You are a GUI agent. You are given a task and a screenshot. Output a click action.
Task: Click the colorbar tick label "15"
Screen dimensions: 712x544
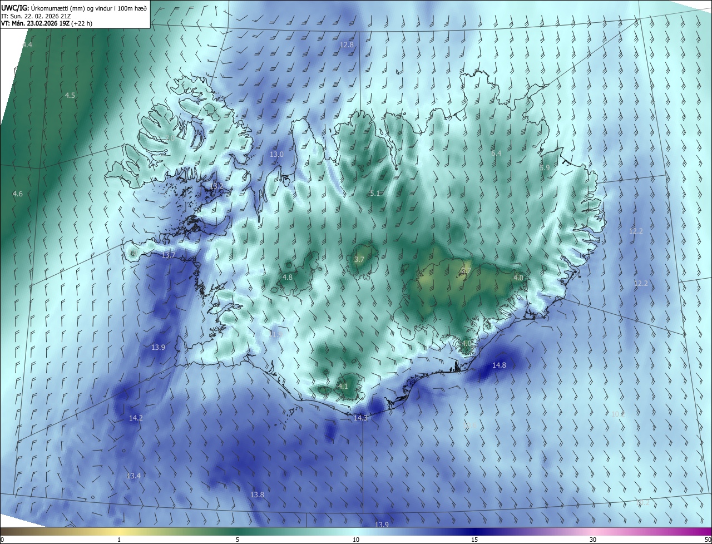(x=474, y=540)
